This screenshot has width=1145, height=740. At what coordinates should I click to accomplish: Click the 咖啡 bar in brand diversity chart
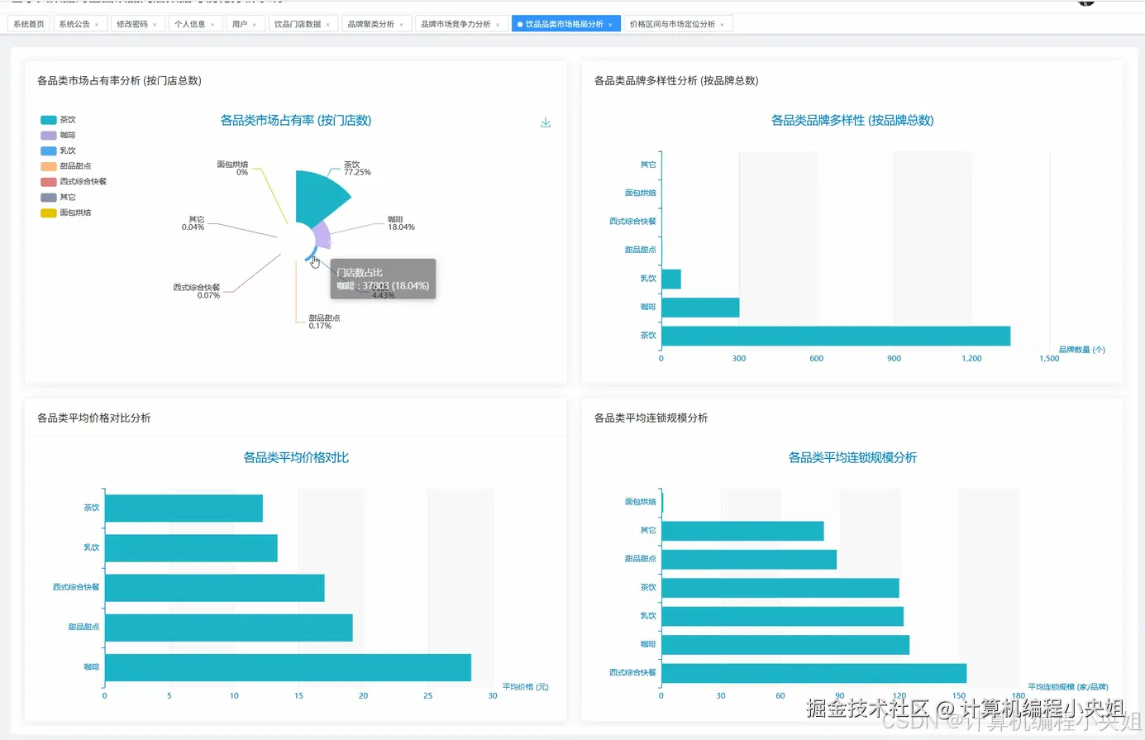[x=700, y=308]
